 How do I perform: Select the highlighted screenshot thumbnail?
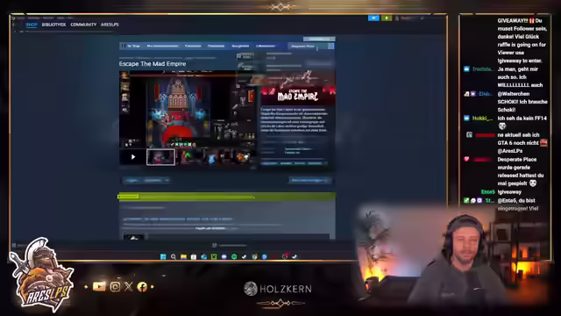160,157
